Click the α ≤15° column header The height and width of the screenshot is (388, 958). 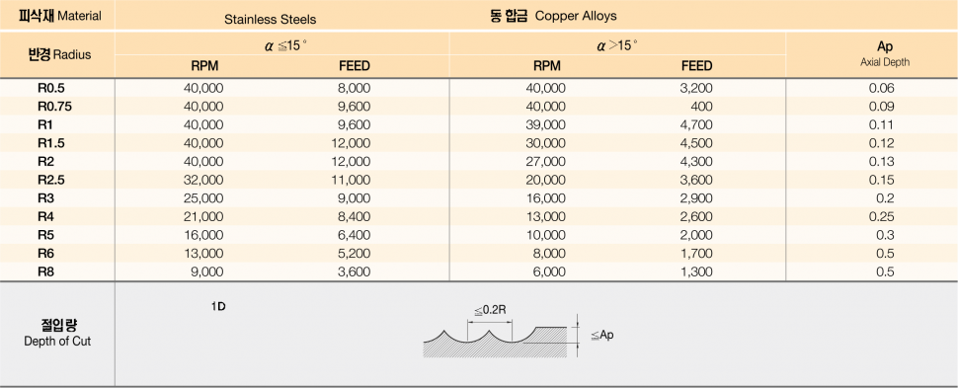[x=282, y=45]
